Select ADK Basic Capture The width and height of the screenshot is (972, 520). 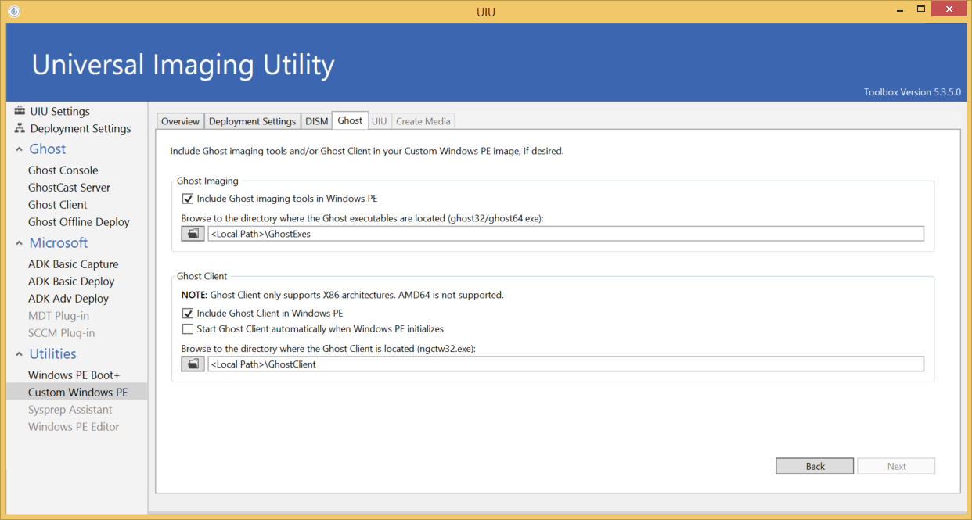click(74, 264)
